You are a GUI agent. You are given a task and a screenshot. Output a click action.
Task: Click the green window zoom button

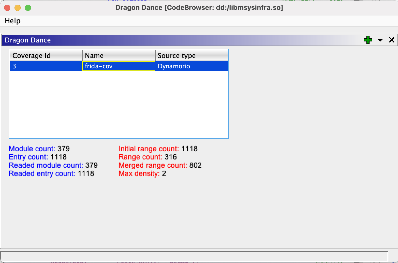click(28, 8)
